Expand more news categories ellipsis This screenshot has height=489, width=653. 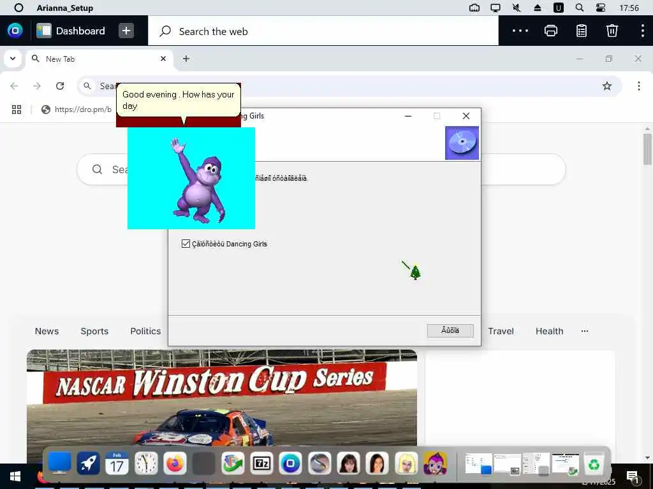[585, 331]
